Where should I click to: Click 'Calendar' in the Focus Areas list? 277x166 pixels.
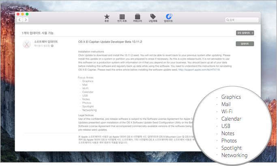click(x=88, y=92)
